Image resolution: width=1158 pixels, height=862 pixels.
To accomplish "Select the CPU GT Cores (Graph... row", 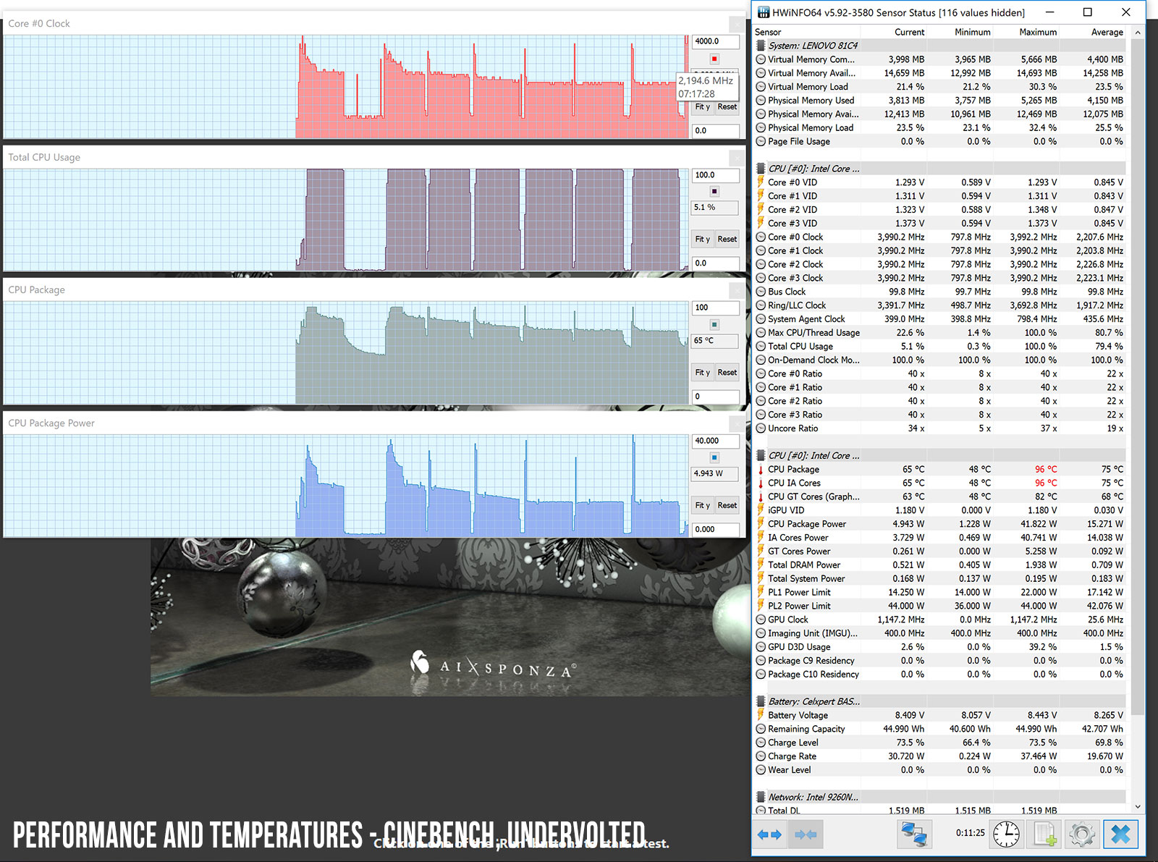I will [939, 497].
